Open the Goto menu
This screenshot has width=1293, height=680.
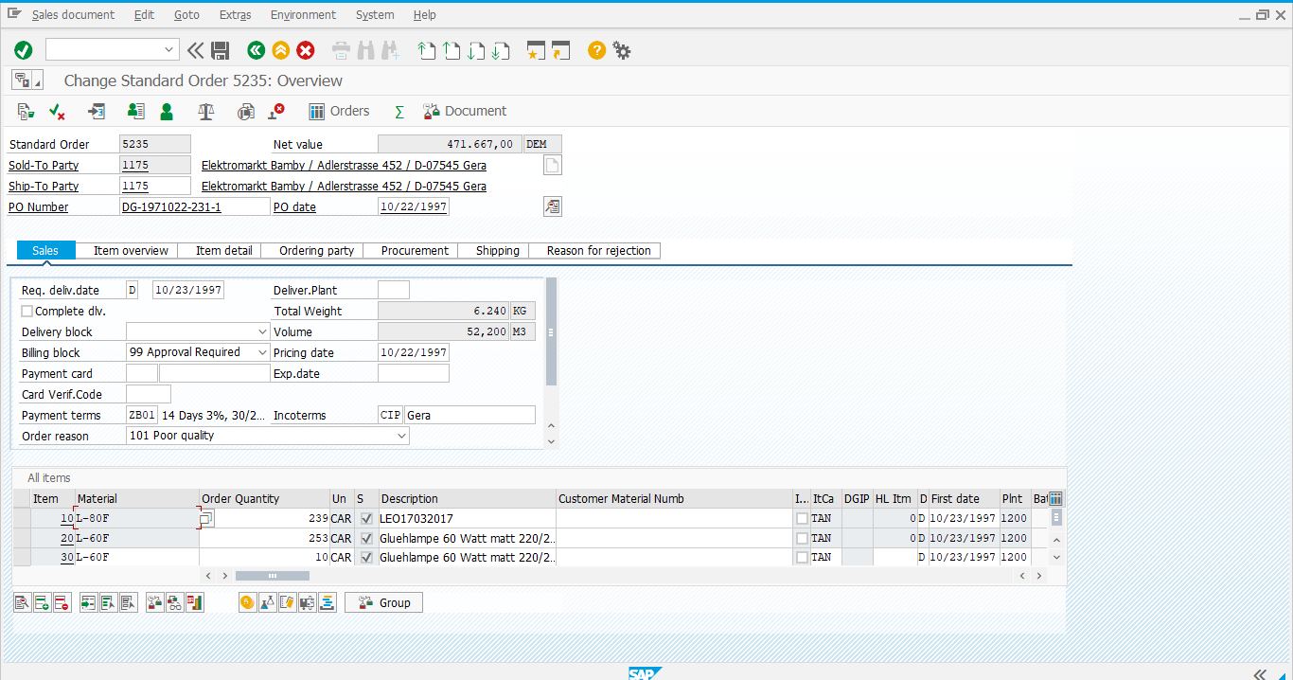186,14
